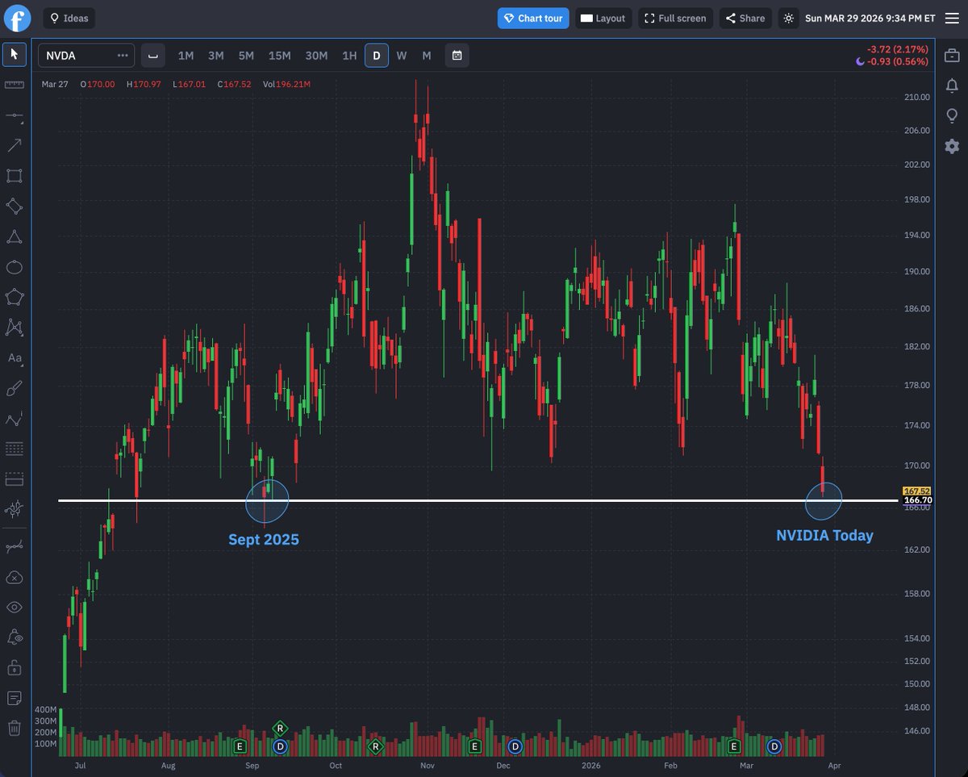Select the D daily timeframe
Screen dimensions: 968x777
(x=376, y=56)
